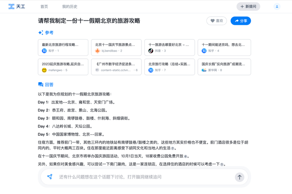
Task: Open the 首页 tab
Action: tap(44, 7)
